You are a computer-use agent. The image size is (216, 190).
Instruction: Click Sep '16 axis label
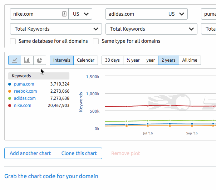coord(192,133)
